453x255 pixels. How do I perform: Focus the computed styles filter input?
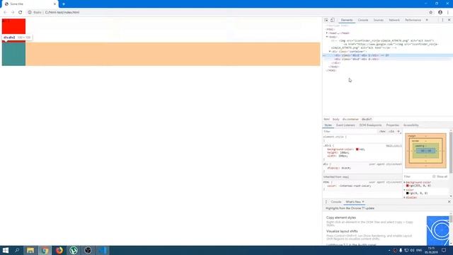[x=417, y=176]
